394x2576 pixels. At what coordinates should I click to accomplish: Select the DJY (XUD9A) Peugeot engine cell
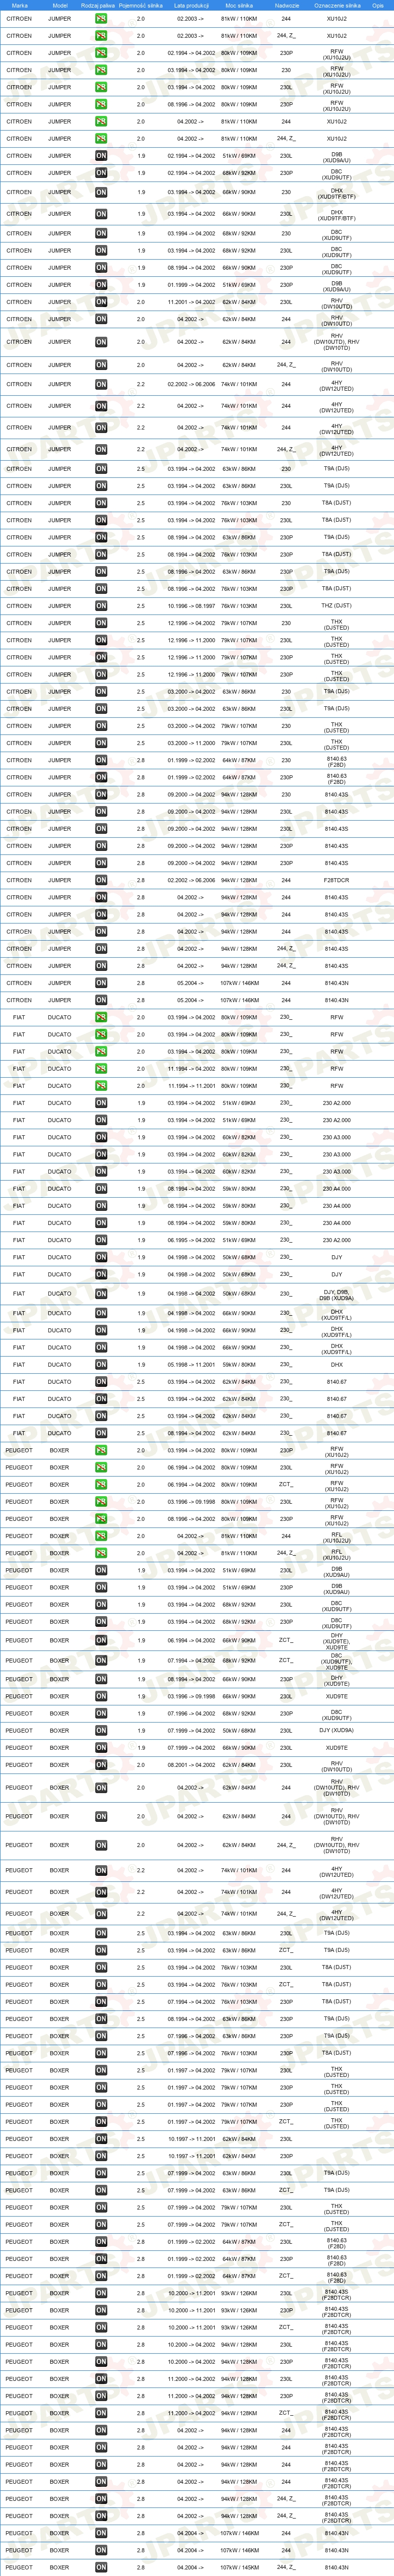pos(337,1730)
